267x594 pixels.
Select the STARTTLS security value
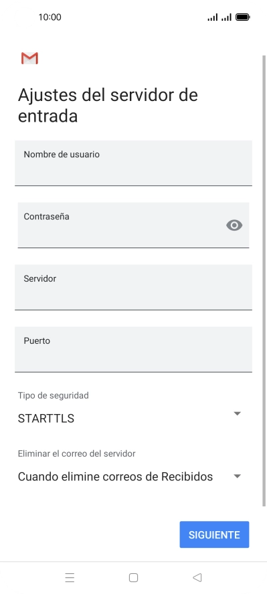[46, 419]
